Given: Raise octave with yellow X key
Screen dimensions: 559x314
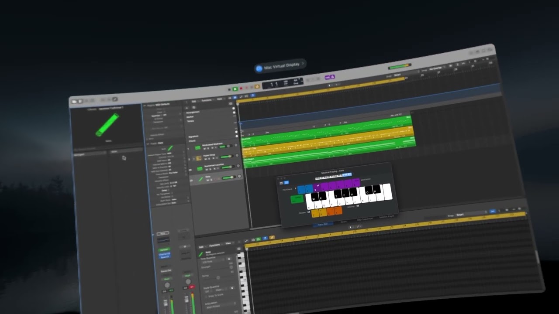Looking at the screenshot, I should pos(323,213).
